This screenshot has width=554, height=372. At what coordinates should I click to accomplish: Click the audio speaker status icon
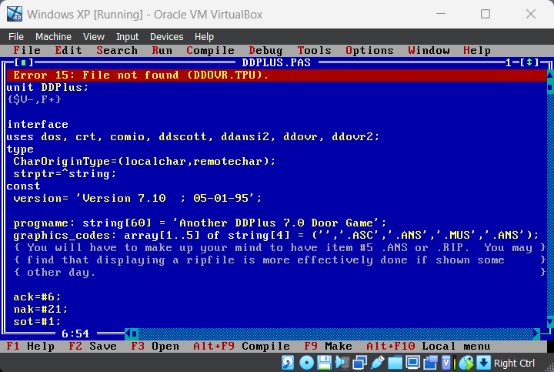[x=342, y=363]
